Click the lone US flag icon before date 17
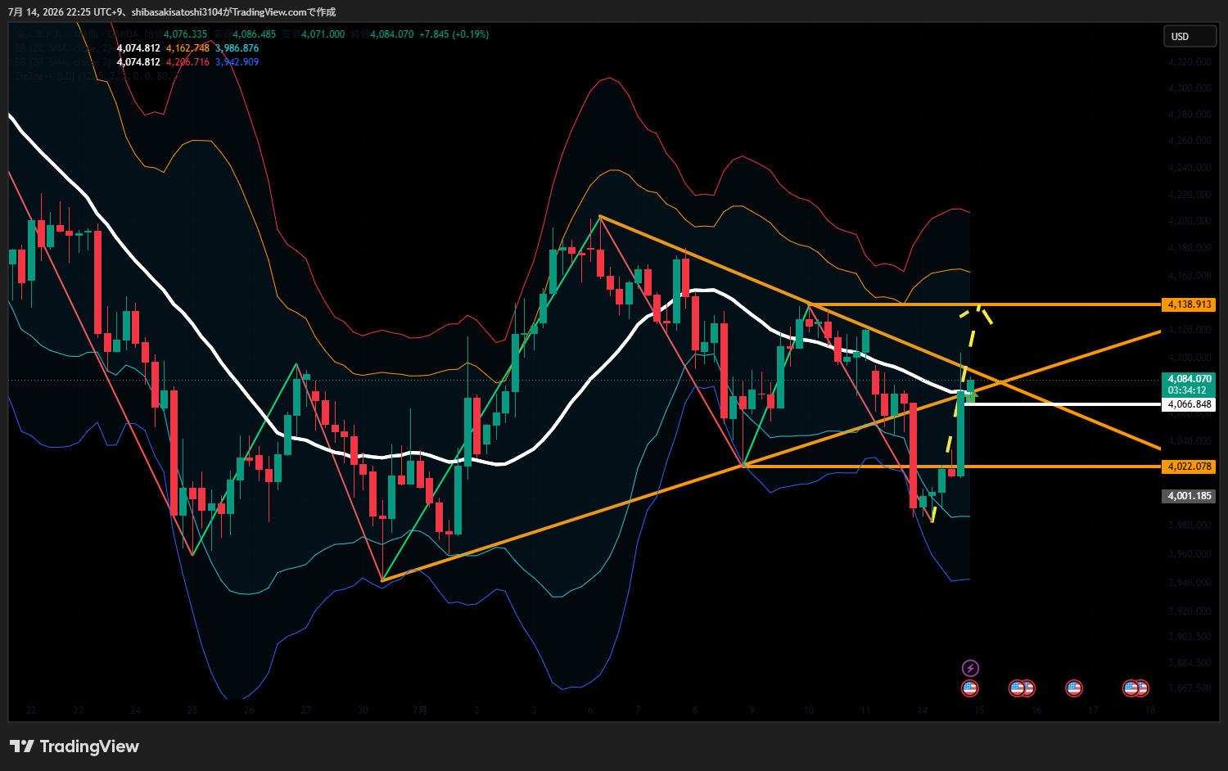The height and width of the screenshot is (771, 1228). (1074, 688)
